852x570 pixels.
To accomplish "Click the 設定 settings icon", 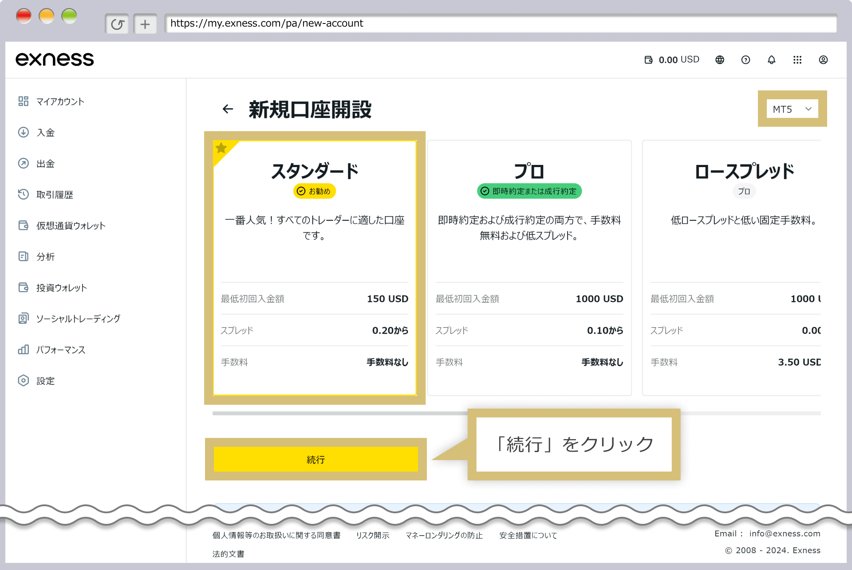I will [24, 380].
